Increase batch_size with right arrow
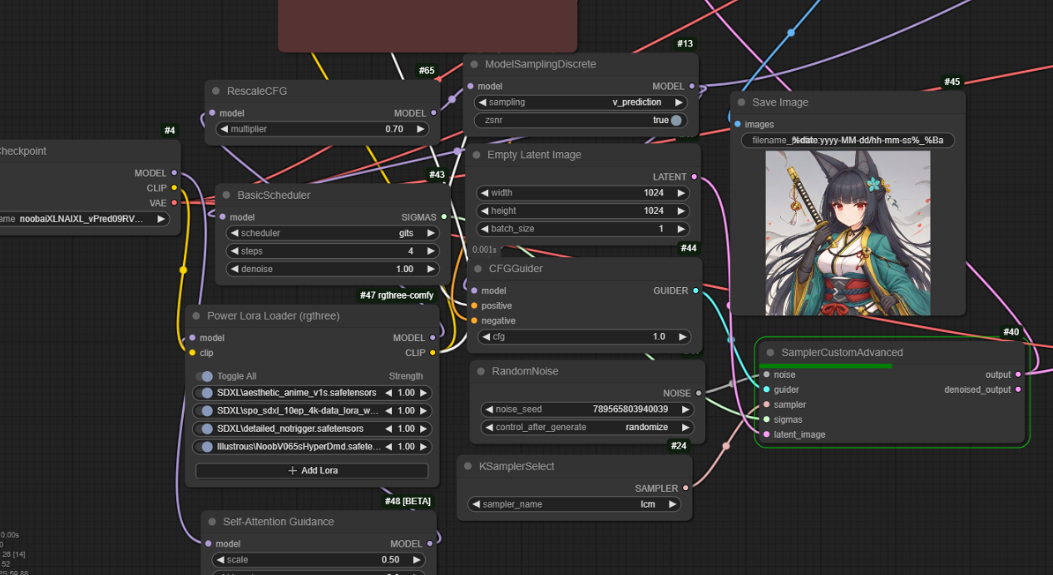1053x575 pixels. coord(681,229)
